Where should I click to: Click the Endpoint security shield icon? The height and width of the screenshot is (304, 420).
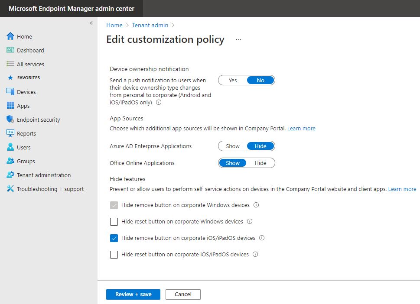click(x=10, y=120)
